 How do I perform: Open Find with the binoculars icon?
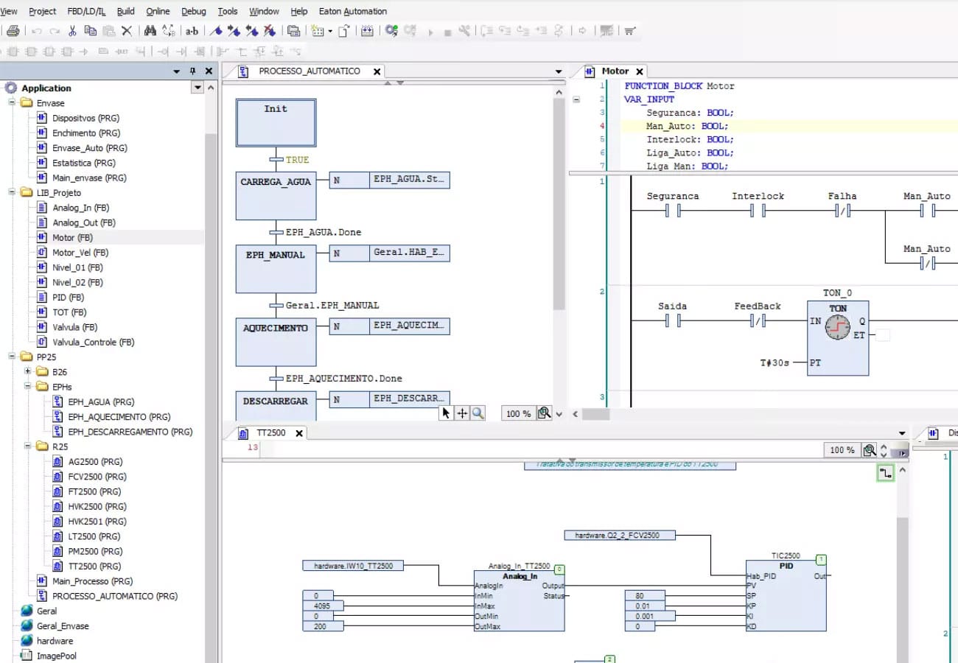150,31
